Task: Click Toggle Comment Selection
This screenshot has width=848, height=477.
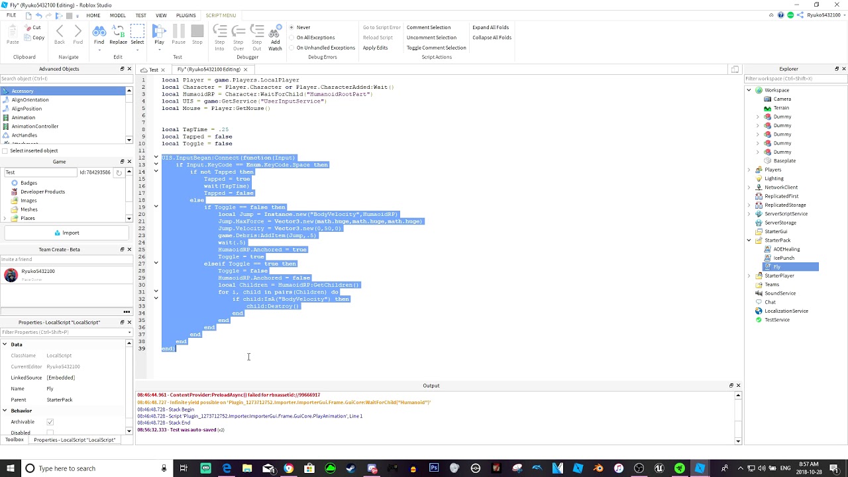Action: pos(437,48)
